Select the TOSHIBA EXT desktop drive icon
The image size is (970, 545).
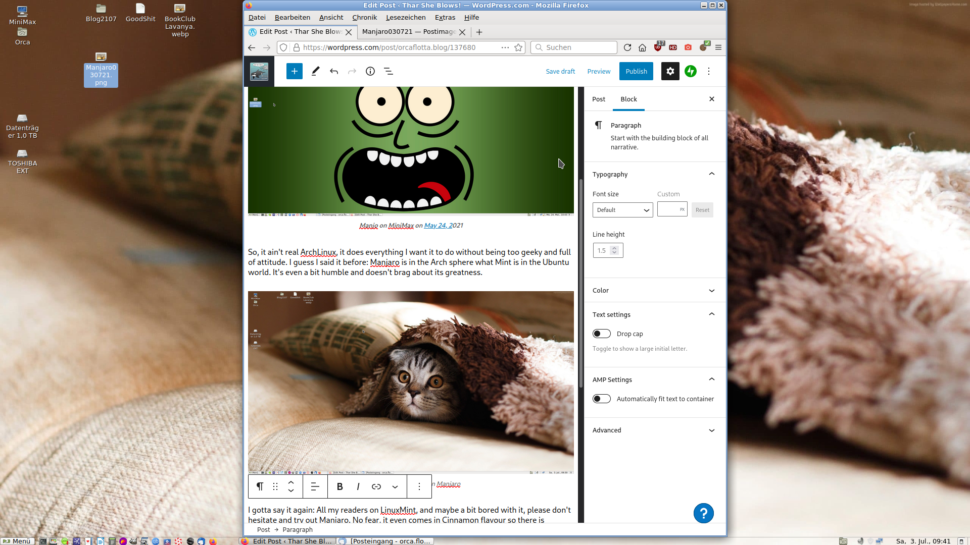point(22,161)
